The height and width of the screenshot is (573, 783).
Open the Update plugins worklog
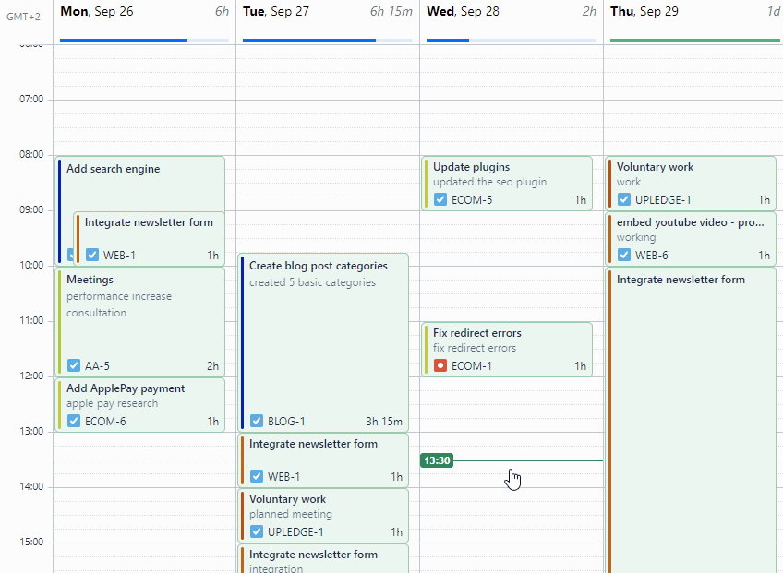pos(507,184)
